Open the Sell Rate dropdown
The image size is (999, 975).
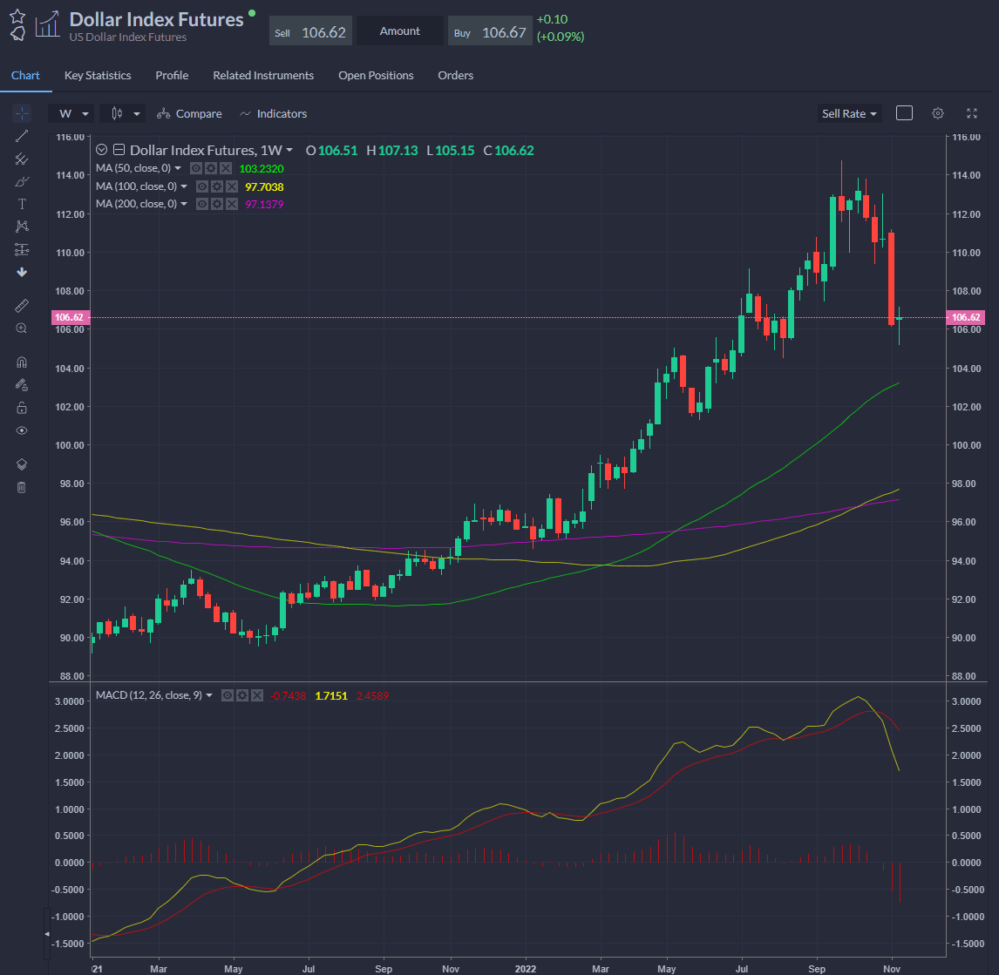pos(849,113)
